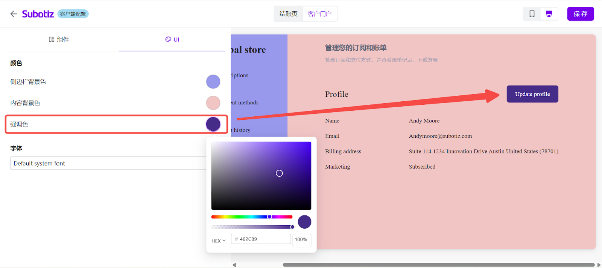The image size is (602, 268).
Task: Expand the HEX color format dropdown
Action: tap(218, 241)
